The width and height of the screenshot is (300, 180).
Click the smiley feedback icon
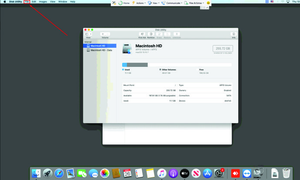coord(208,3)
